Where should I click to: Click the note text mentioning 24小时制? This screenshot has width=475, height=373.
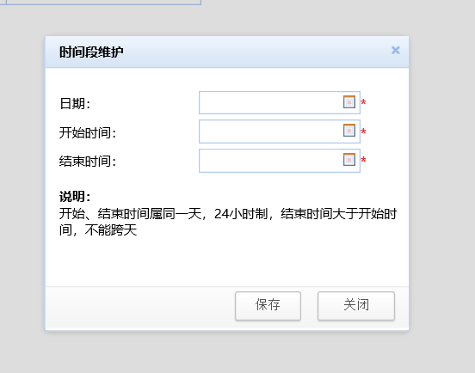228,222
